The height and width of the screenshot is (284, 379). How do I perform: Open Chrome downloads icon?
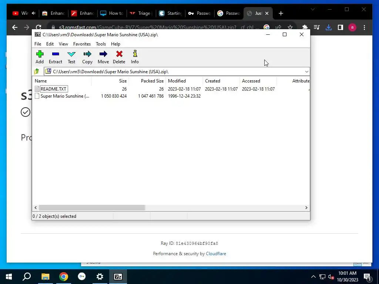point(329,27)
